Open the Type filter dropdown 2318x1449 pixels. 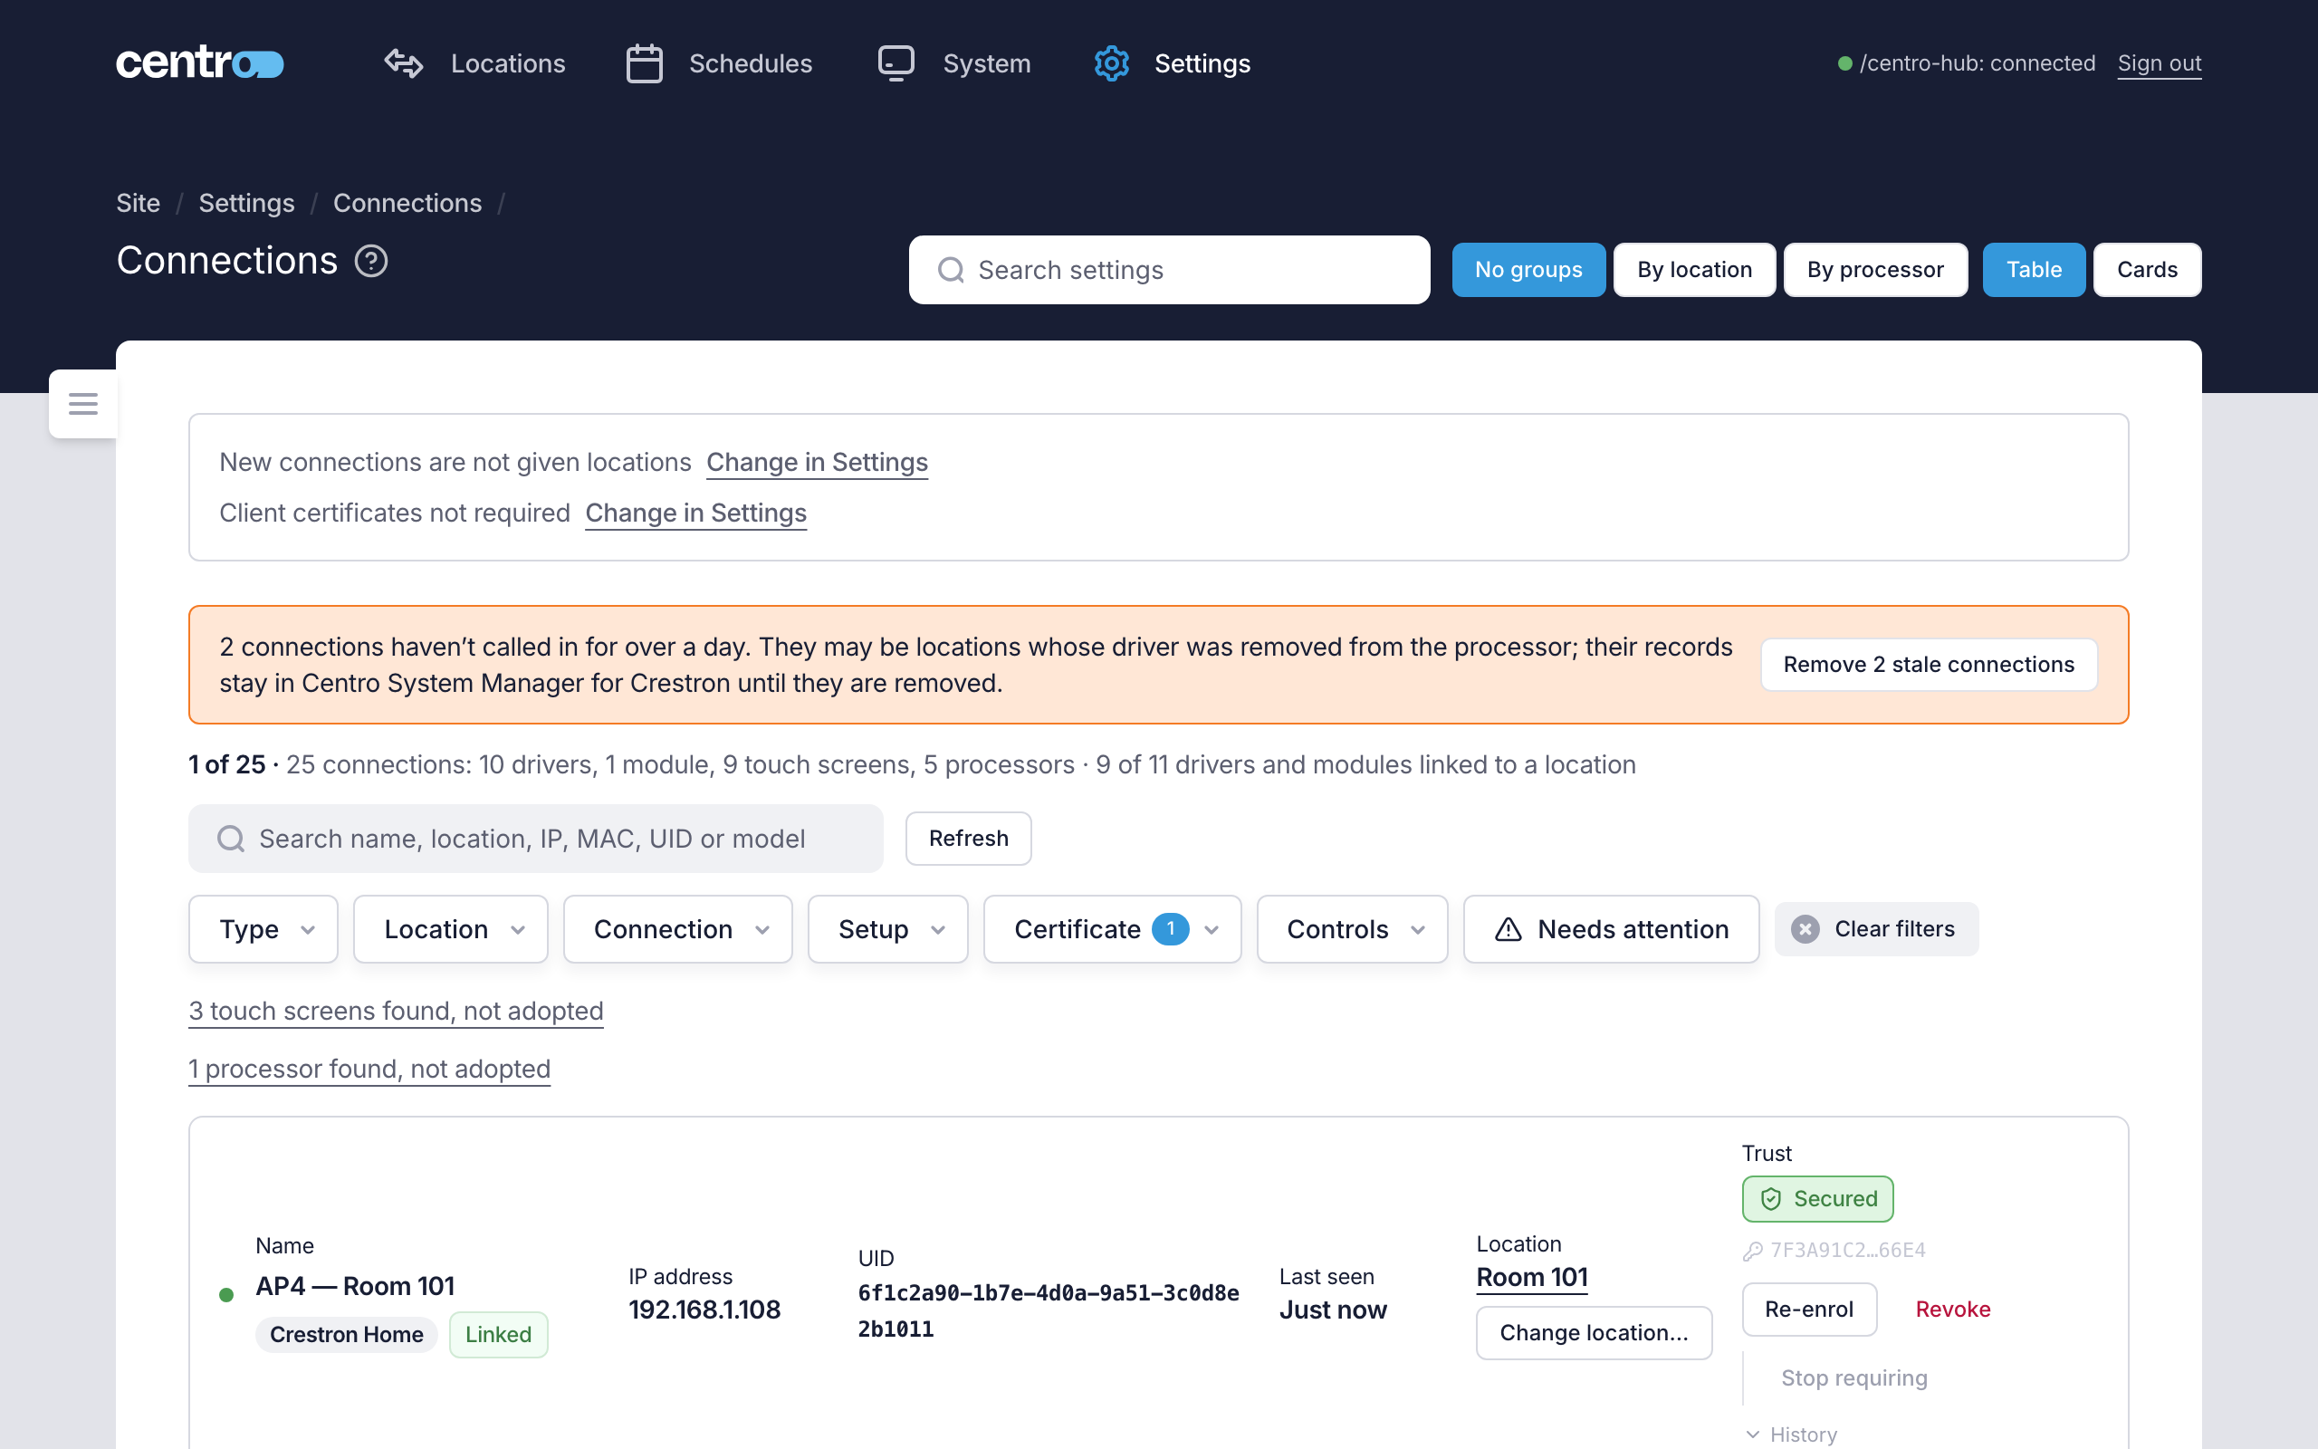click(263, 928)
